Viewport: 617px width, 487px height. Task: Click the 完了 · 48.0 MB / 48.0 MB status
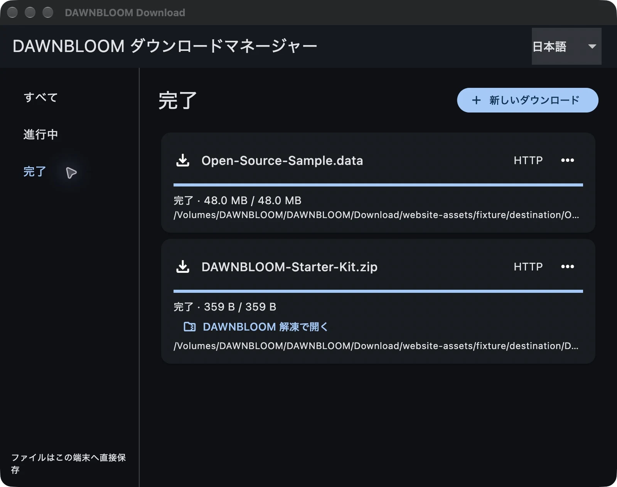[238, 200]
